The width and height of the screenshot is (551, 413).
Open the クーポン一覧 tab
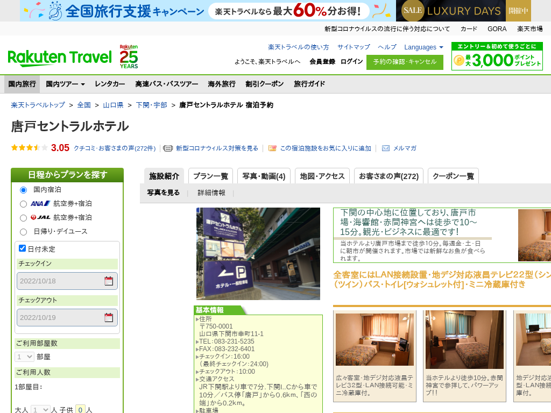coord(453,176)
